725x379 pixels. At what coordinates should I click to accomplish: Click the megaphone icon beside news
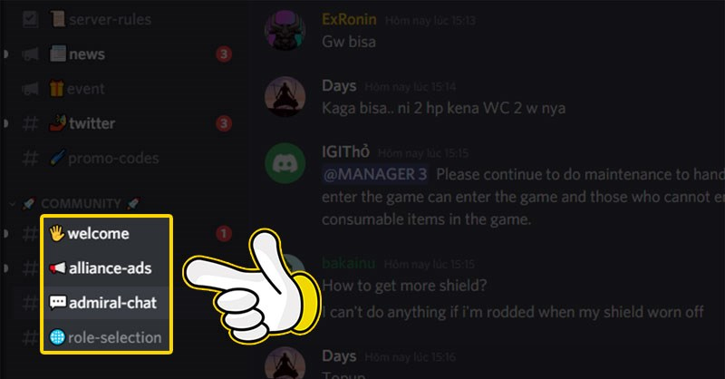click(31, 54)
